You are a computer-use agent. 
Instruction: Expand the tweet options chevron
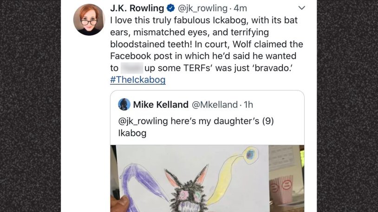[x=301, y=8]
